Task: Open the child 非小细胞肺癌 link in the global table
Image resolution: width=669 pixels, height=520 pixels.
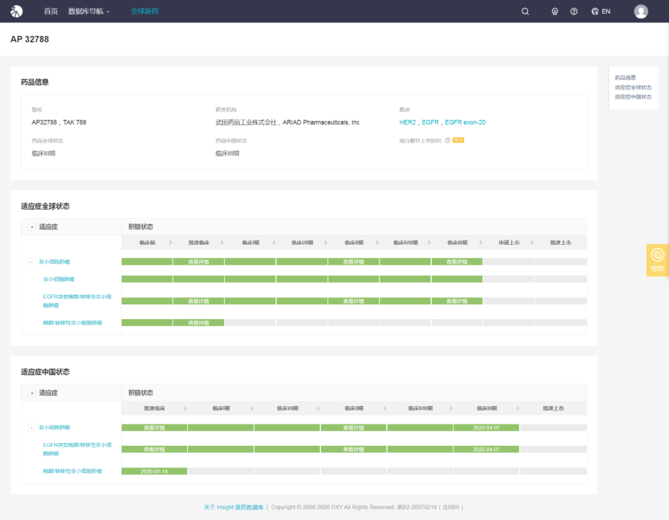Action: tap(58, 279)
